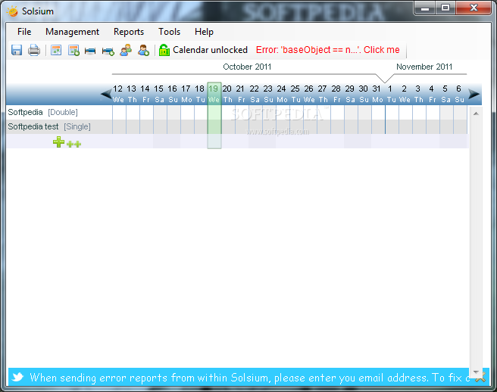The width and height of the screenshot is (497, 392).
Task: Open the Reports menu
Action: (x=129, y=32)
